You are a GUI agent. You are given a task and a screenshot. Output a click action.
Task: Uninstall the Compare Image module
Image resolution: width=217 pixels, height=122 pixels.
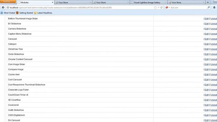[214, 69]
